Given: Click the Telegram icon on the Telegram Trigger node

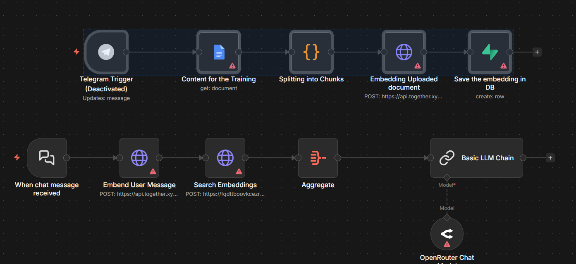Looking at the screenshot, I should click(106, 52).
